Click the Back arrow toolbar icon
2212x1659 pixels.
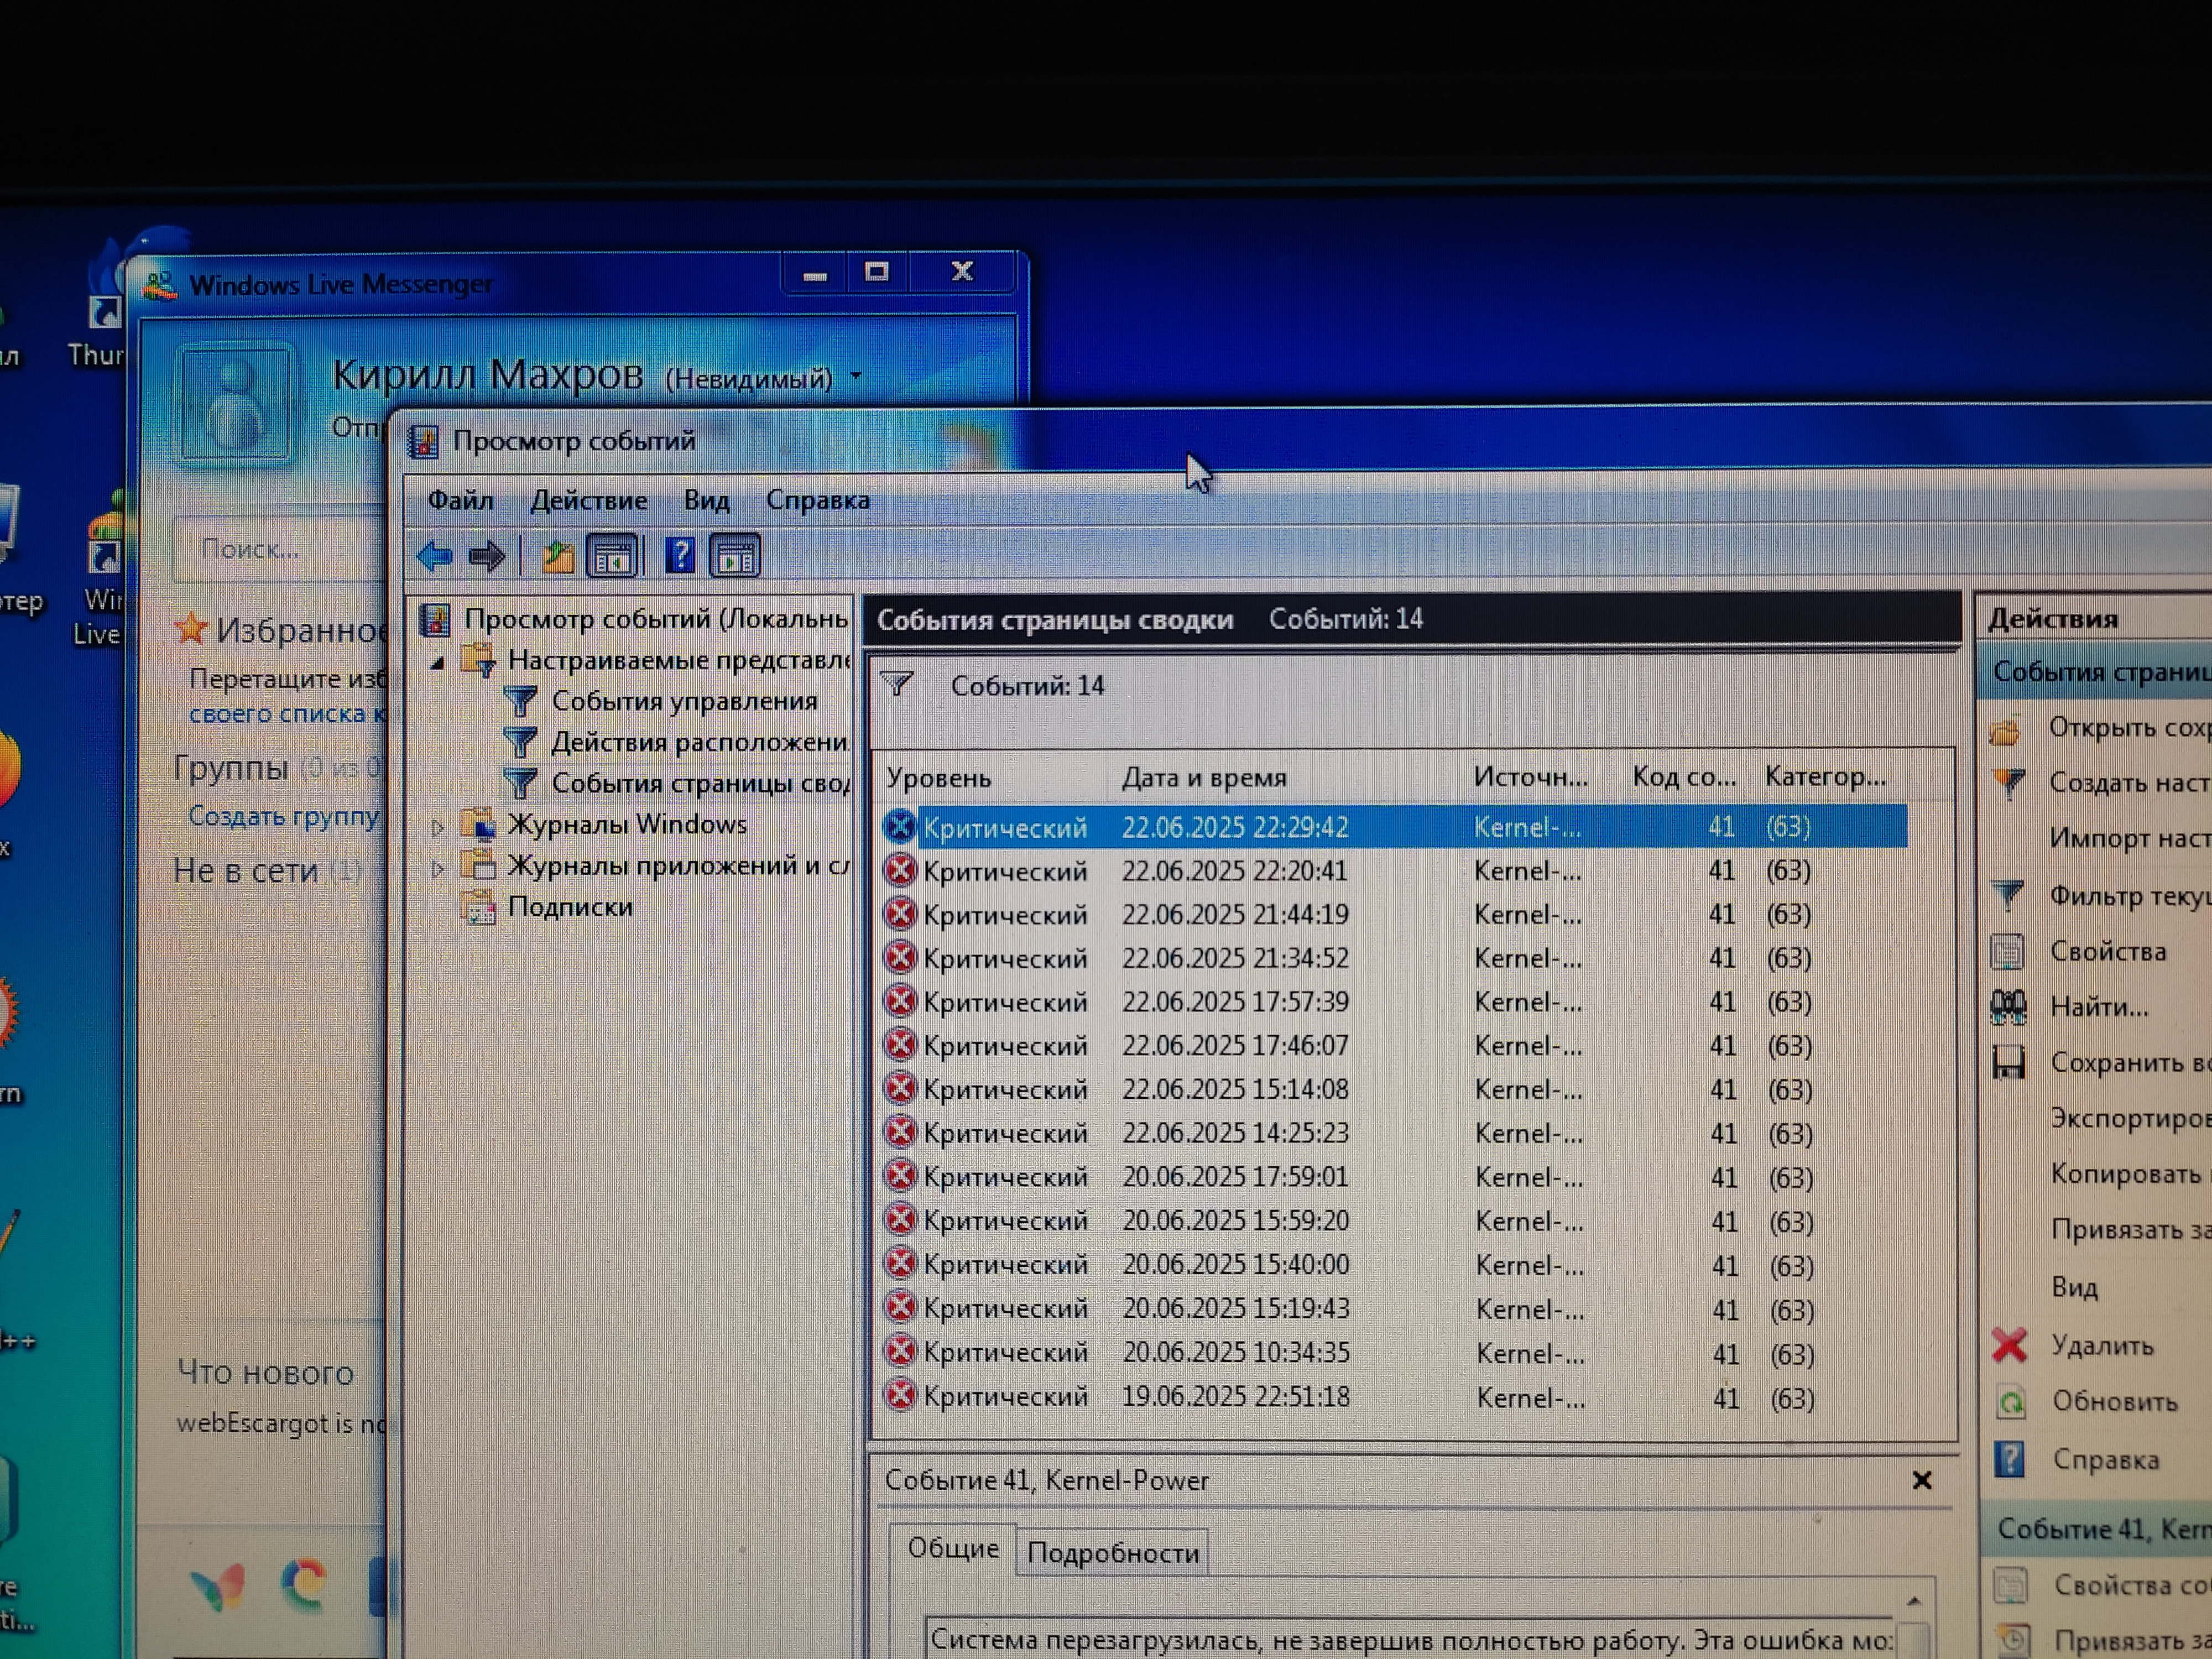[435, 556]
